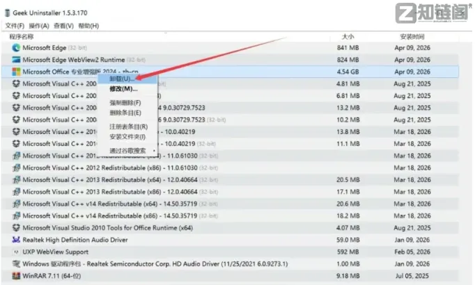This screenshot has width=475, height=285.
Task: Click icon of Visual C++ 2013 x86 row
Action: pos(16,192)
